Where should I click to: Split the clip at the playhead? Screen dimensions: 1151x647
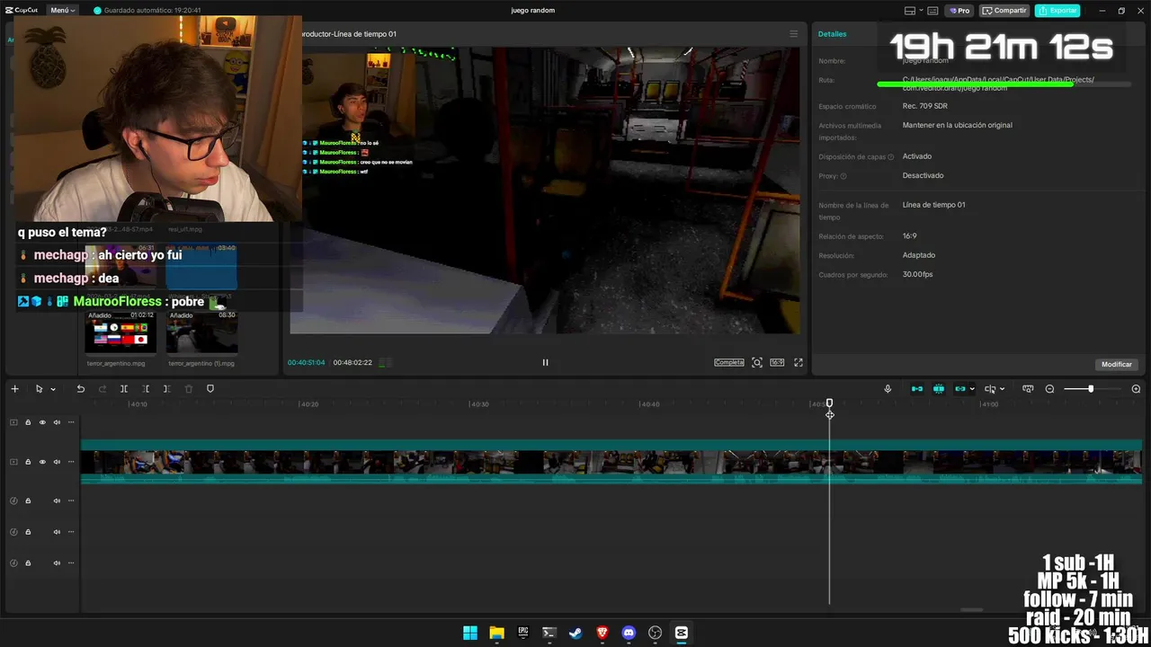[x=124, y=389]
